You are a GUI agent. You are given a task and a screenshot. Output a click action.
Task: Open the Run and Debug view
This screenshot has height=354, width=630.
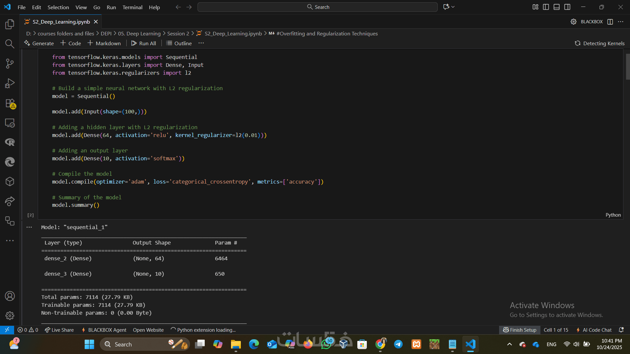pos(10,83)
